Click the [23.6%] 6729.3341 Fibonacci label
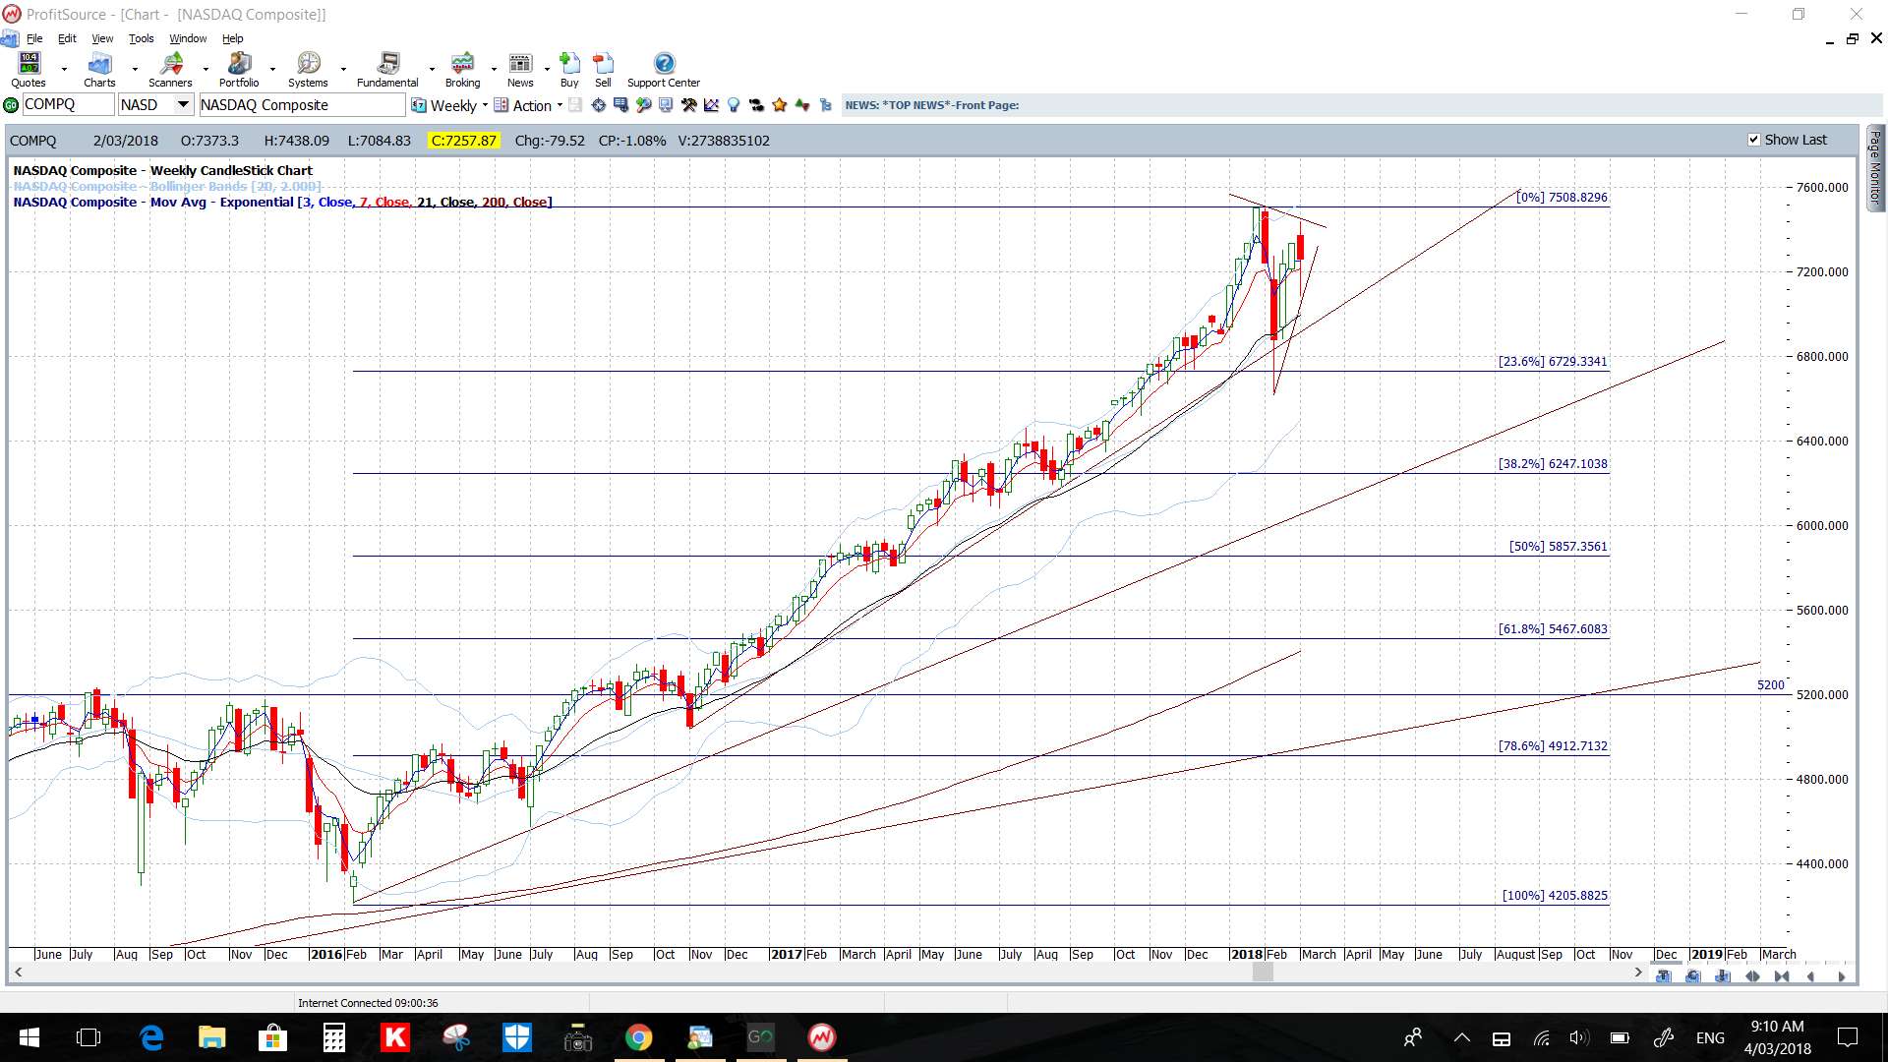This screenshot has height=1062, width=1888. pyautogui.click(x=1553, y=362)
